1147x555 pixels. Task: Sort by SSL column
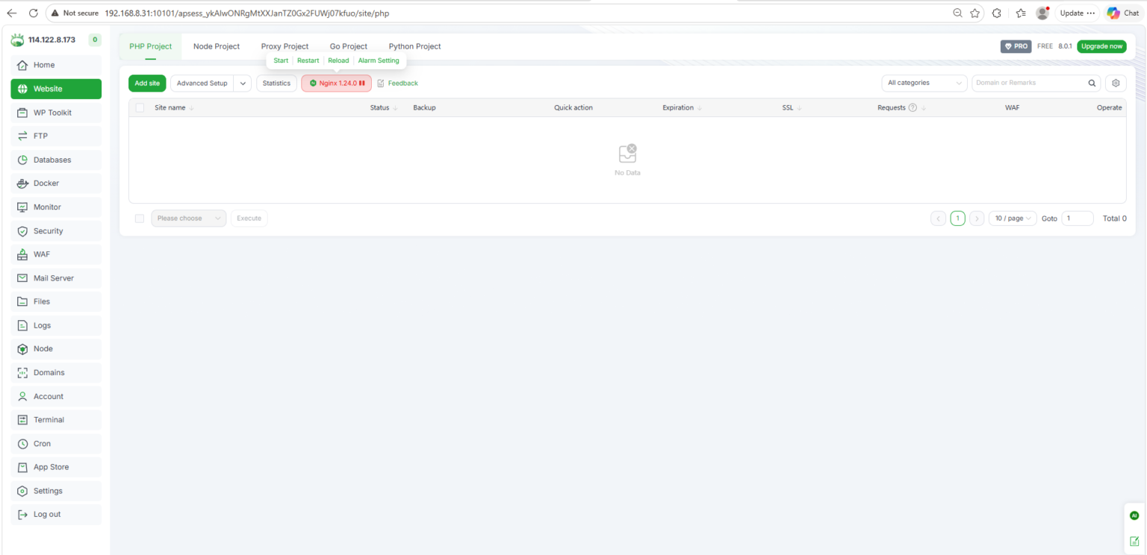point(792,107)
